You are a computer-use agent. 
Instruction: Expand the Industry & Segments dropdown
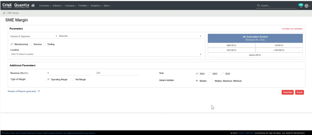(33, 36)
